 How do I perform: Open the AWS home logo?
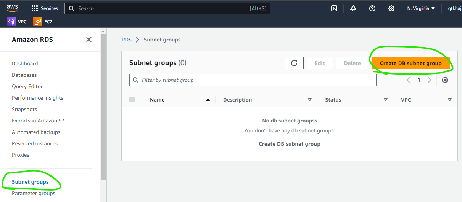pos(13,8)
